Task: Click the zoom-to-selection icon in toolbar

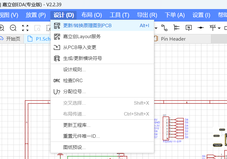Action: [x=37, y=28]
